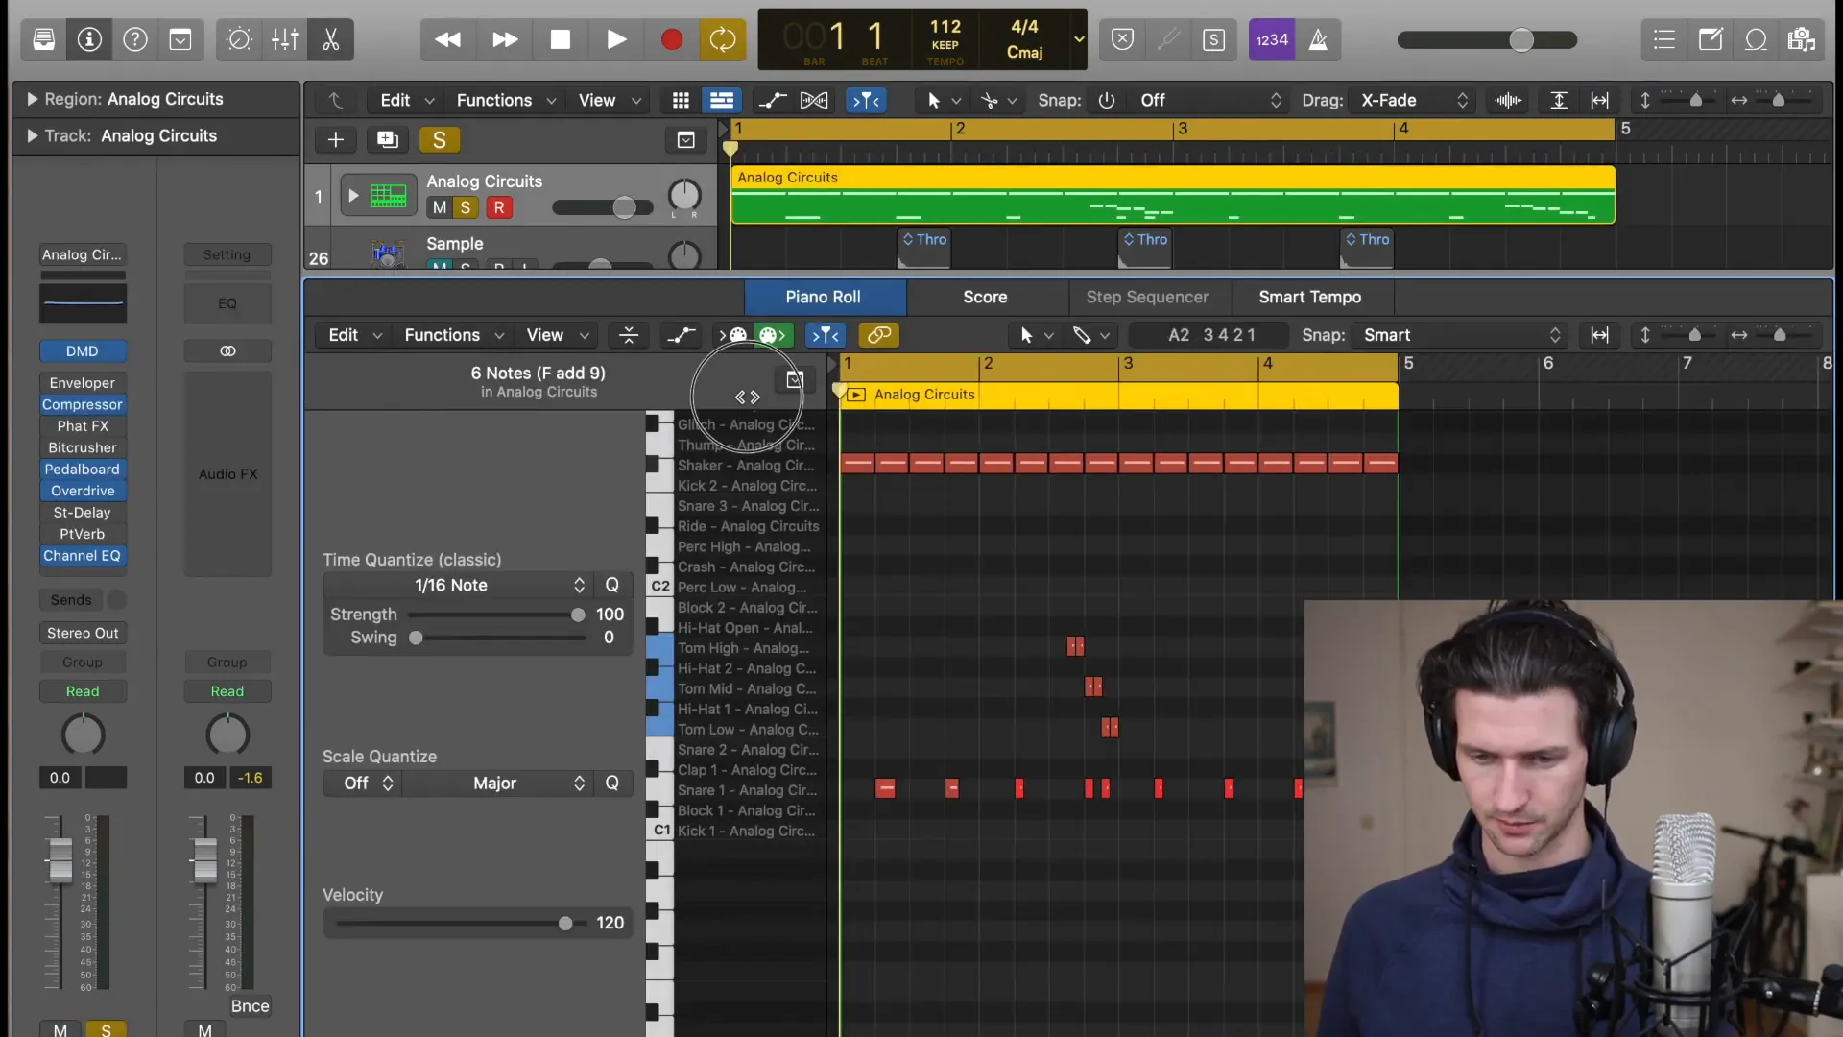This screenshot has height=1037, width=1843.
Task: Select the Analog Circuits region in tracks area
Action: [x=1172, y=195]
